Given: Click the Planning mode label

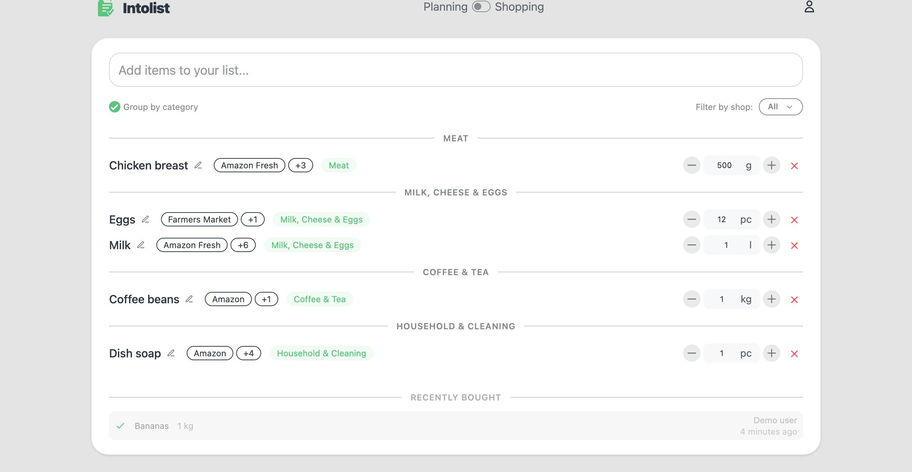Looking at the screenshot, I should point(445,7).
